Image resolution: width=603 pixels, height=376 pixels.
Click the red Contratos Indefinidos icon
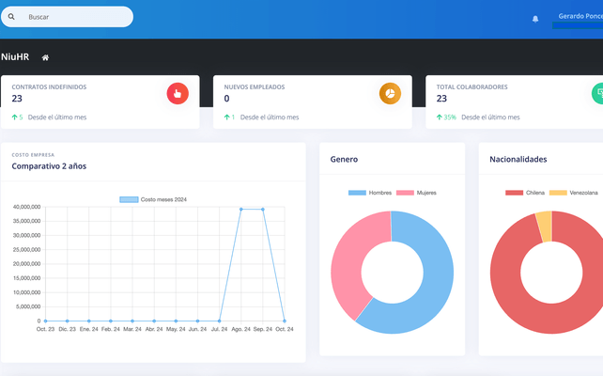pyautogui.click(x=178, y=93)
